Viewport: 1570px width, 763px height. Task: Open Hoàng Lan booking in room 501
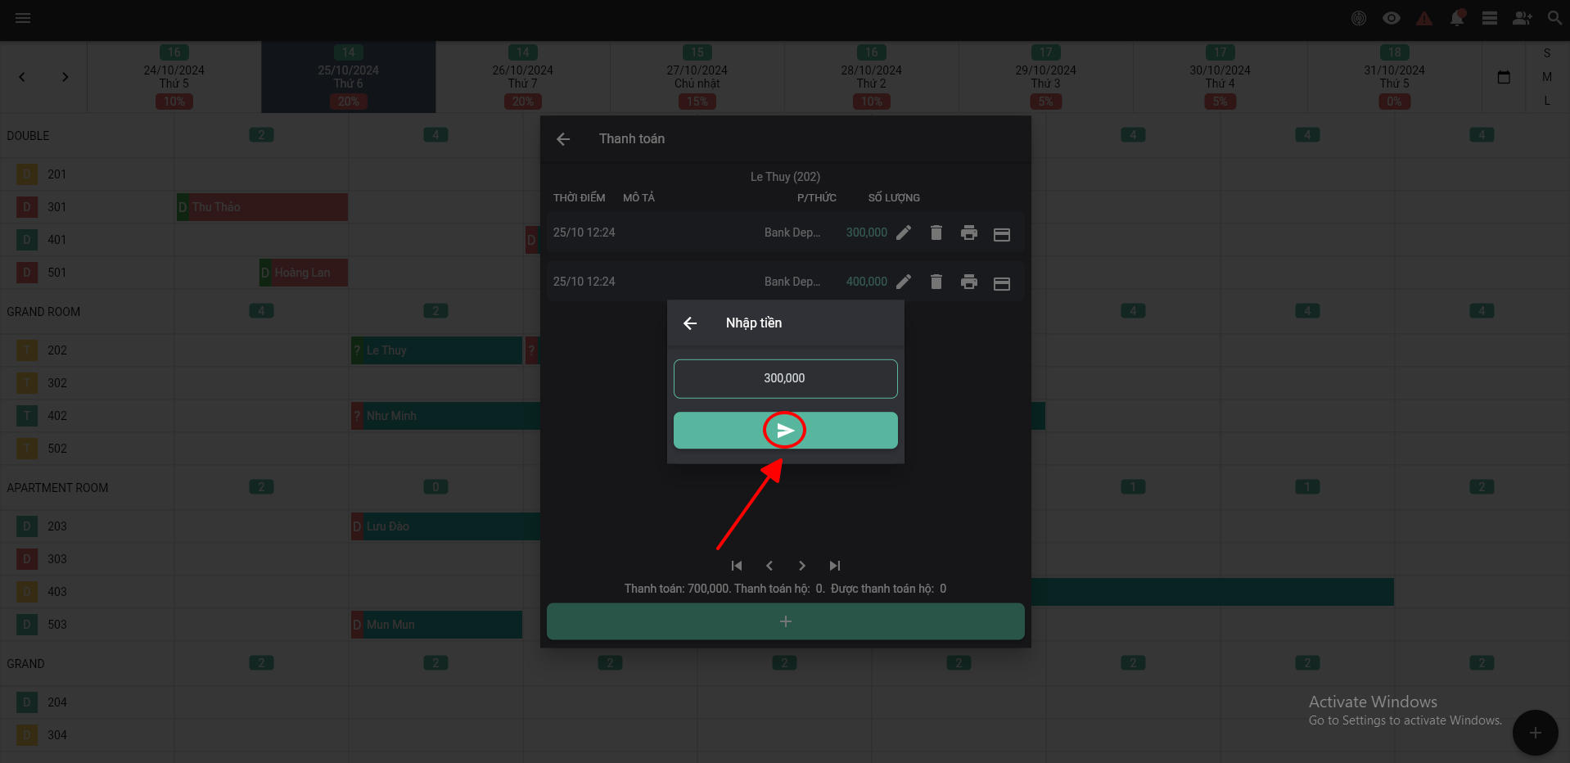click(x=304, y=273)
